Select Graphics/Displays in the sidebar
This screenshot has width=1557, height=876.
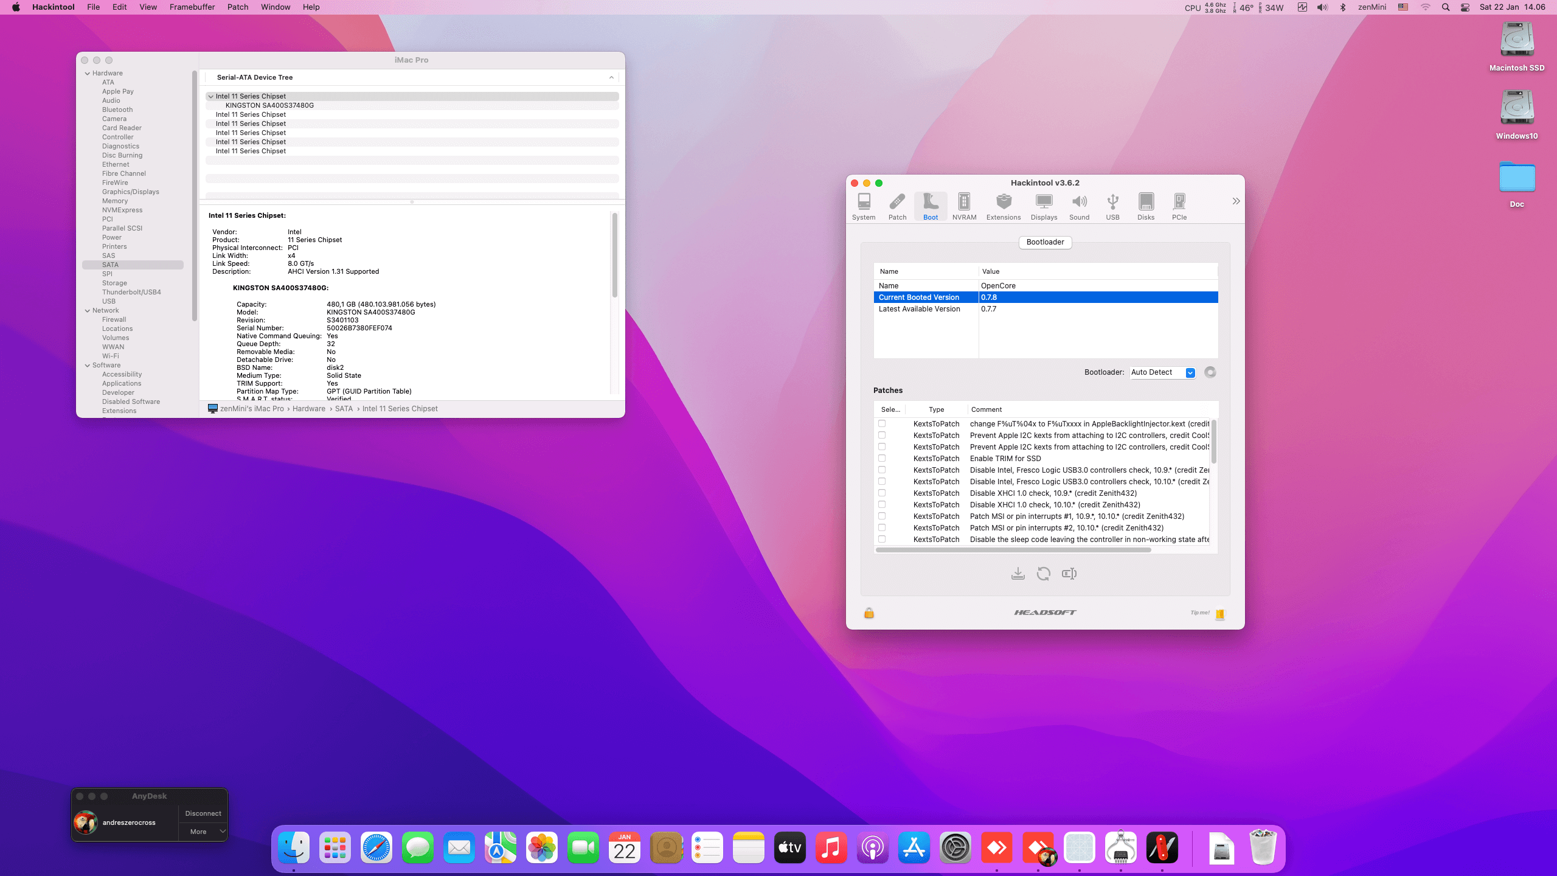(131, 192)
